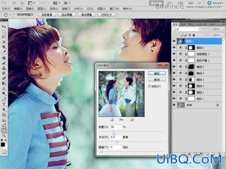Click the 数量(A) amount input field
226x169 pixels.
coord(116,127)
